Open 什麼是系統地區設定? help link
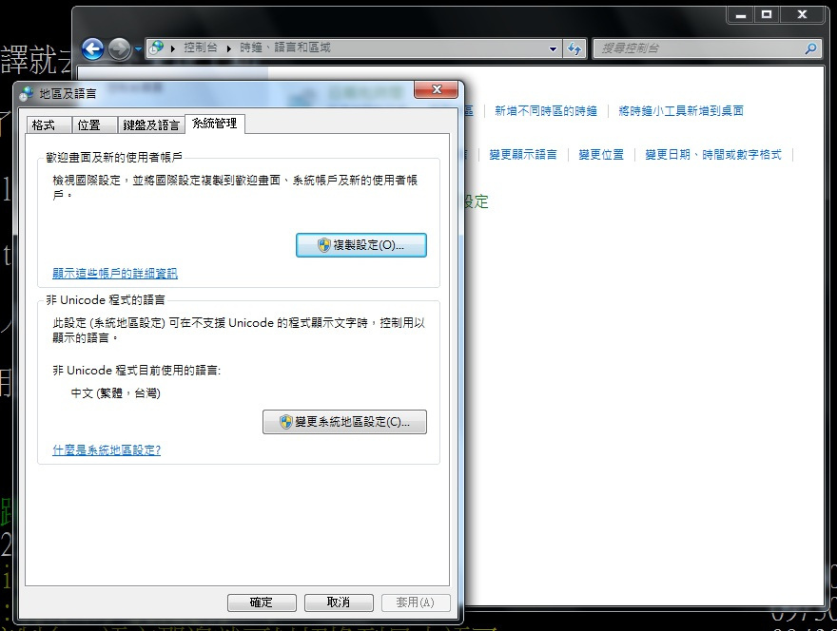 (x=107, y=450)
